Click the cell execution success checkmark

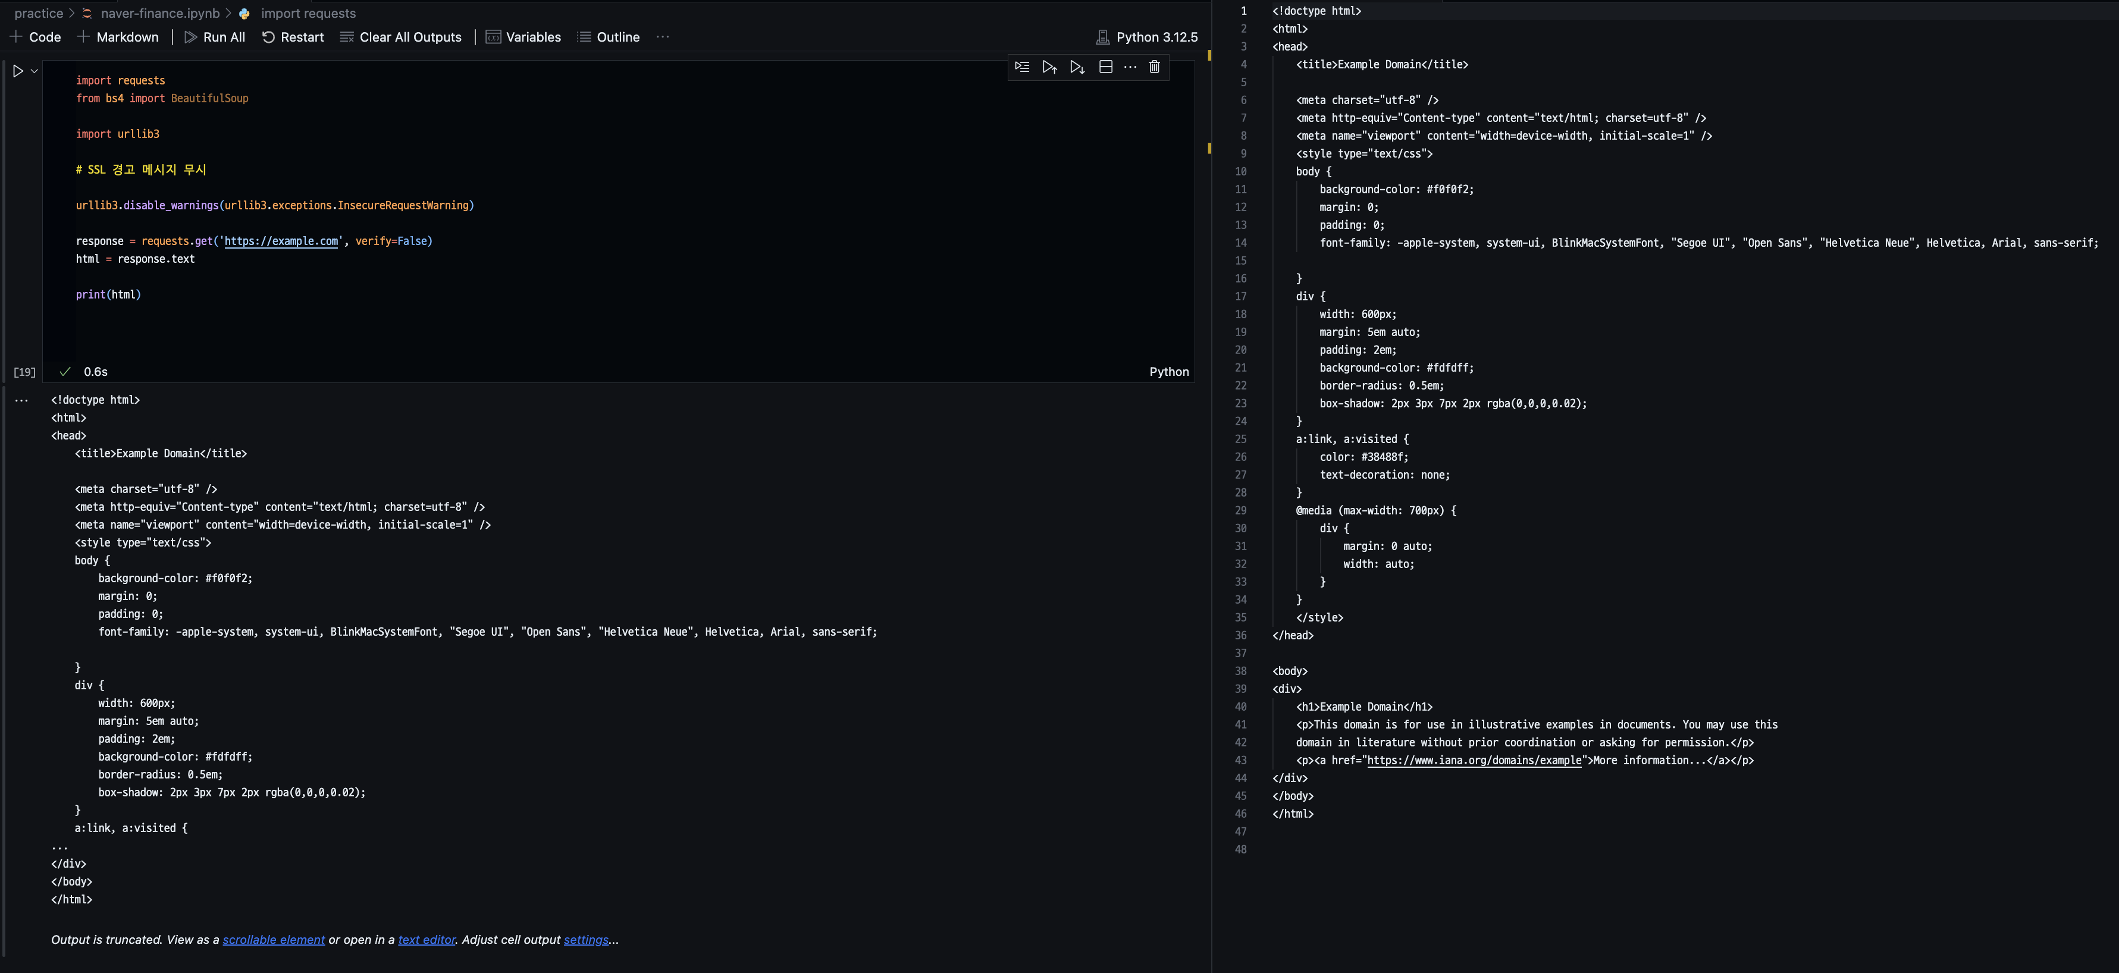click(65, 372)
